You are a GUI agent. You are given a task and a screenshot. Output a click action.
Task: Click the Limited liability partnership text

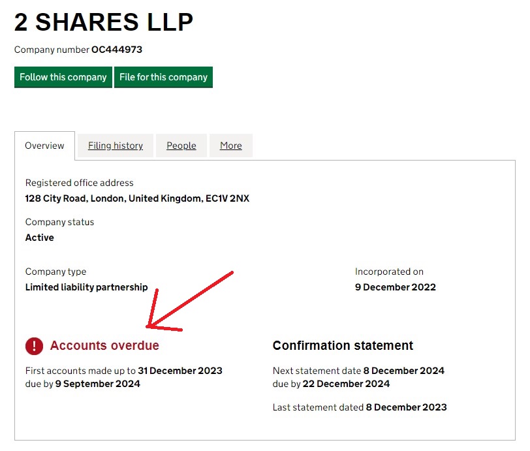click(x=87, y=287)
